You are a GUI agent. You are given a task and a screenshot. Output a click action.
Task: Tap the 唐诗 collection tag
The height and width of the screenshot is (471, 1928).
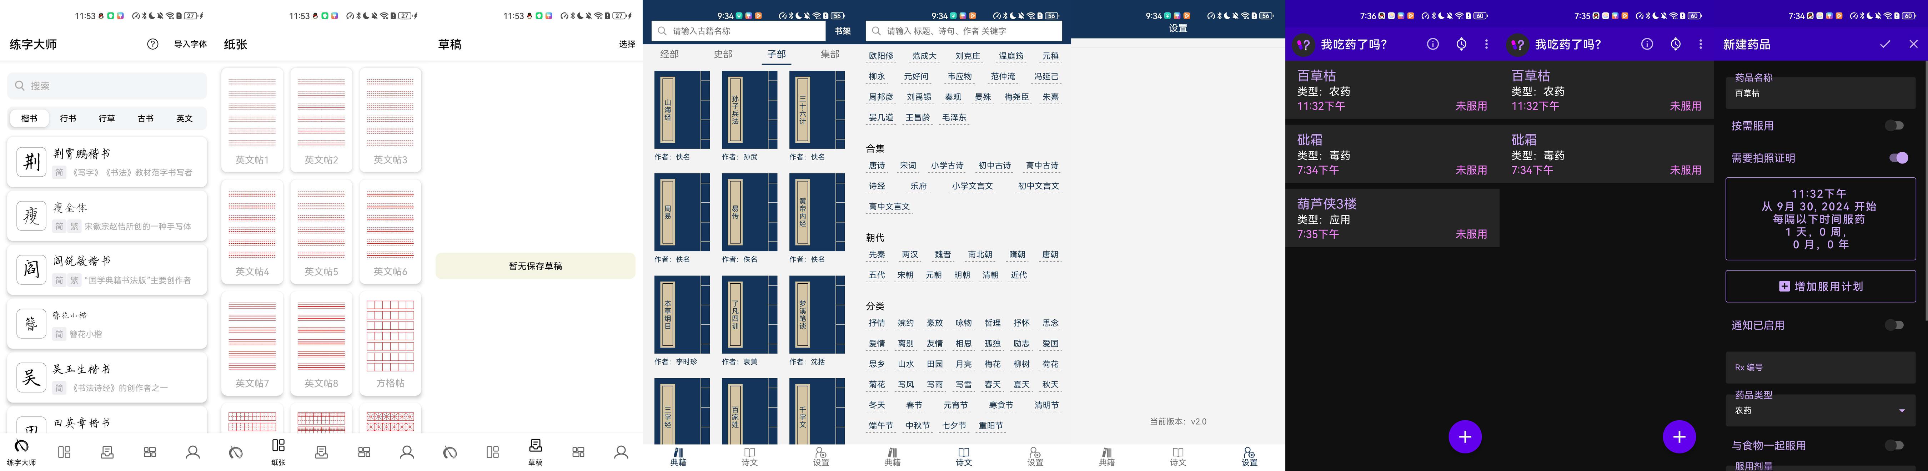pos(877,165)
